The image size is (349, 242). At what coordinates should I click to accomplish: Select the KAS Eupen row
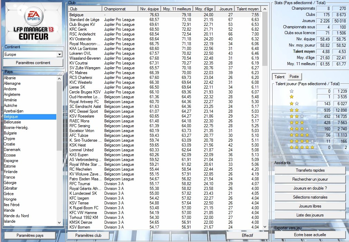(165, 155)
